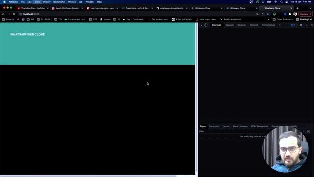
Task: Switch to react-google-login npm tab
Action: pos(103,8)
